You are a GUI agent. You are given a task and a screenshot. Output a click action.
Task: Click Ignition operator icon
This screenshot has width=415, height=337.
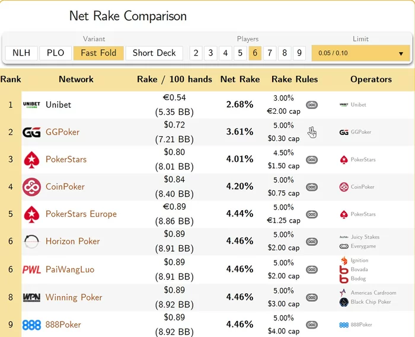pos(344,260)
